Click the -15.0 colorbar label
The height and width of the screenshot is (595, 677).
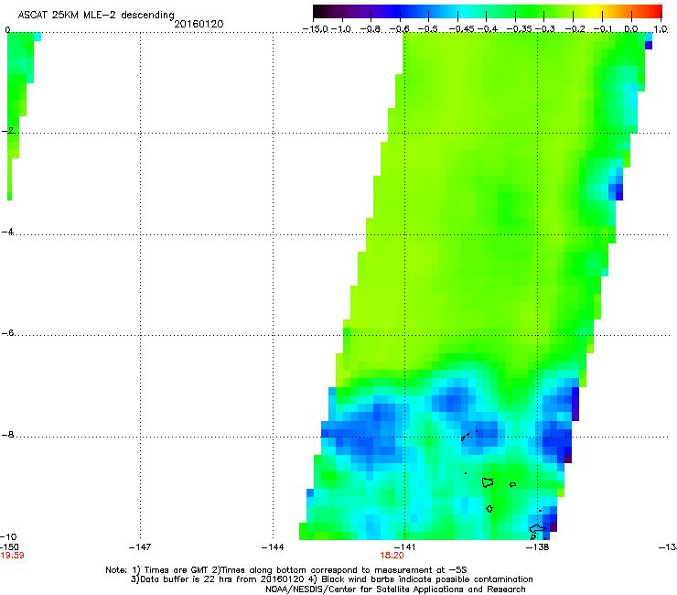coord(316,29)
